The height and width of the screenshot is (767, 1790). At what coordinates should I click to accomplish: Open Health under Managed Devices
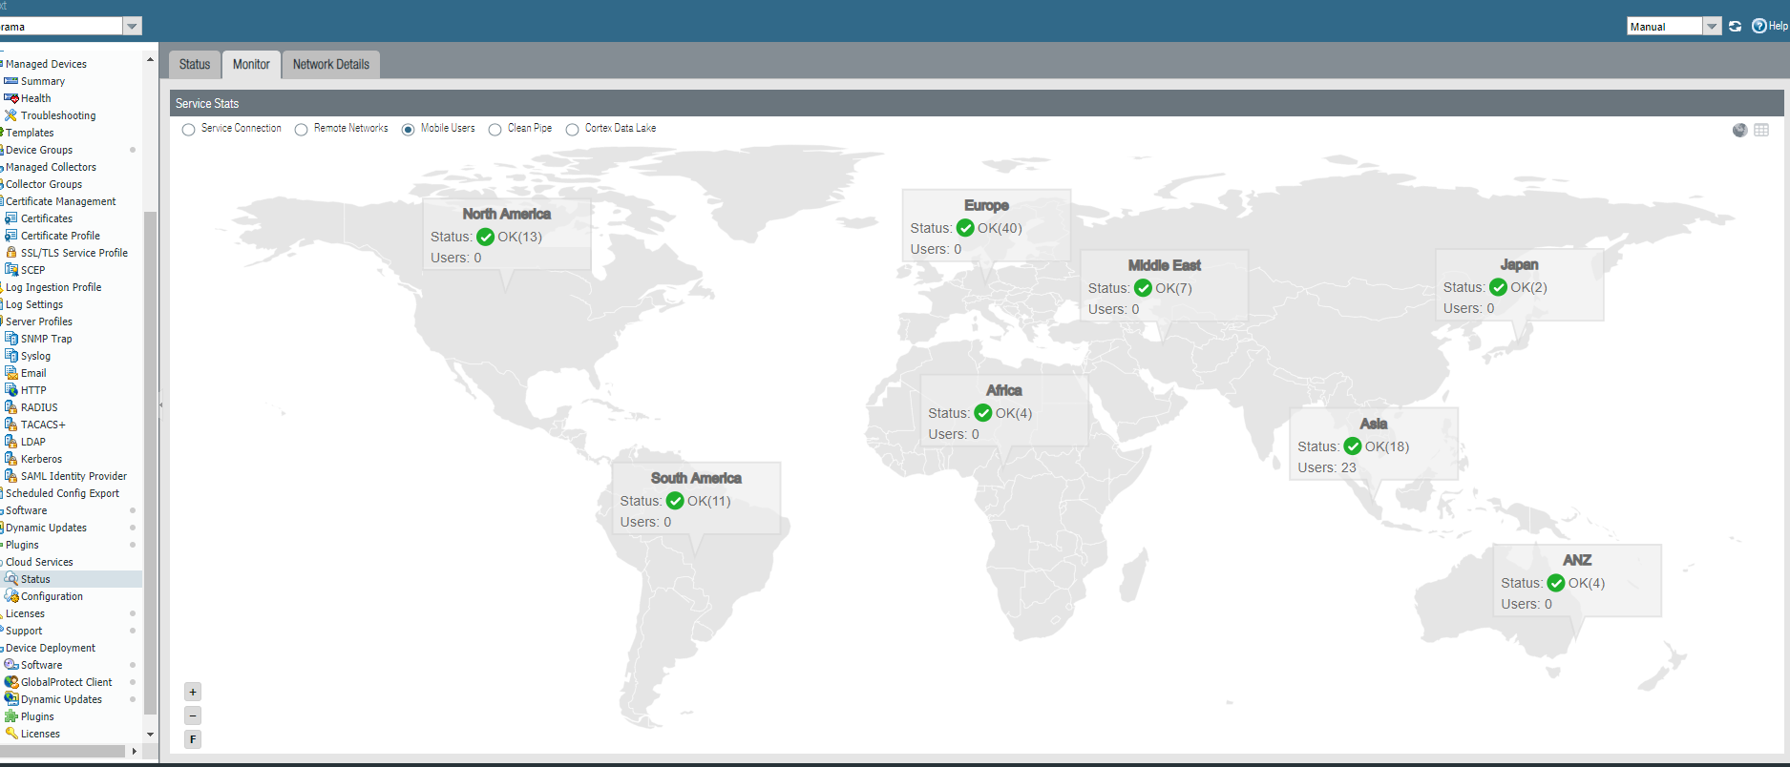point(35,98)
